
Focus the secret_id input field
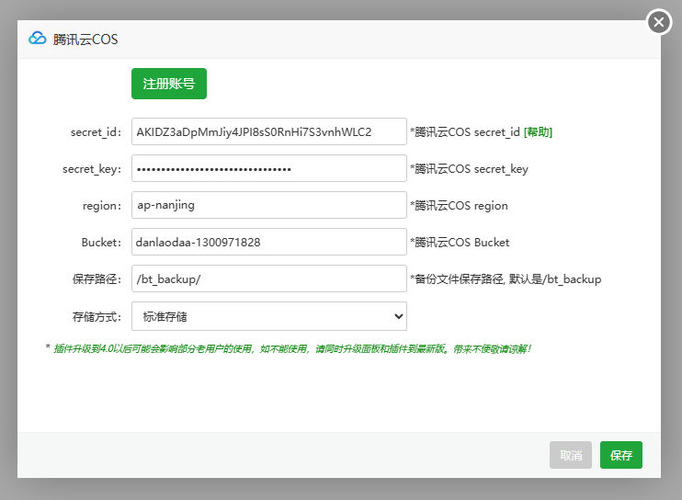(x=269, y=131)
